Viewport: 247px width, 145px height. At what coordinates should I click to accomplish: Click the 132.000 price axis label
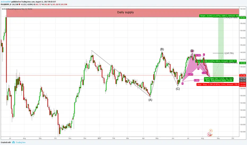[243, 110]
